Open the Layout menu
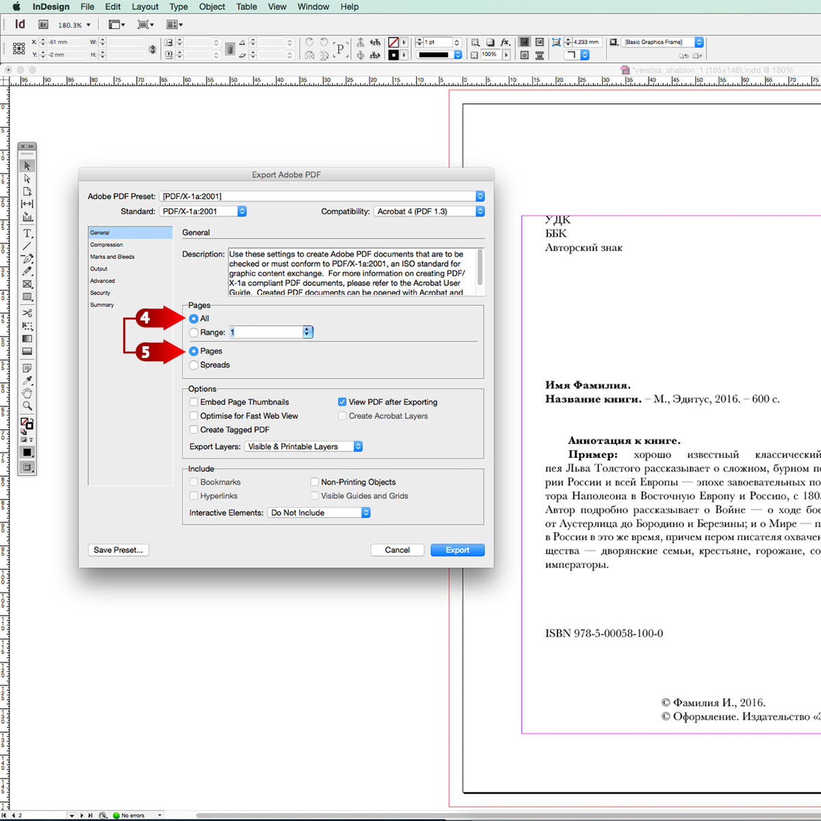 145,7
